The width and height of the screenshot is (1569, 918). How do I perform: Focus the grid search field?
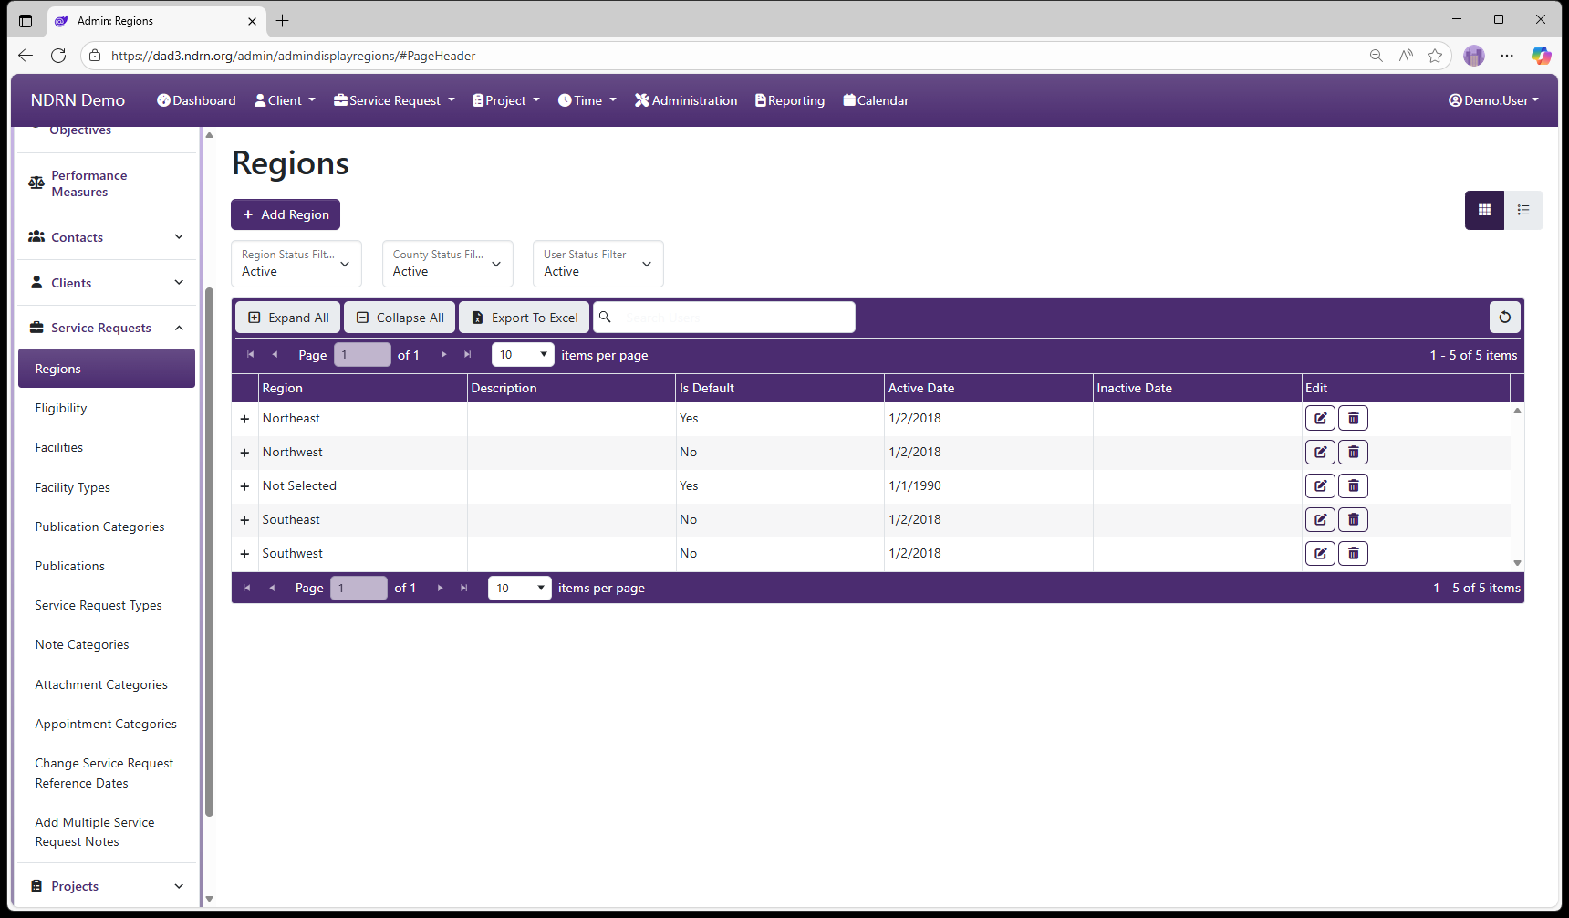(724, 318)
